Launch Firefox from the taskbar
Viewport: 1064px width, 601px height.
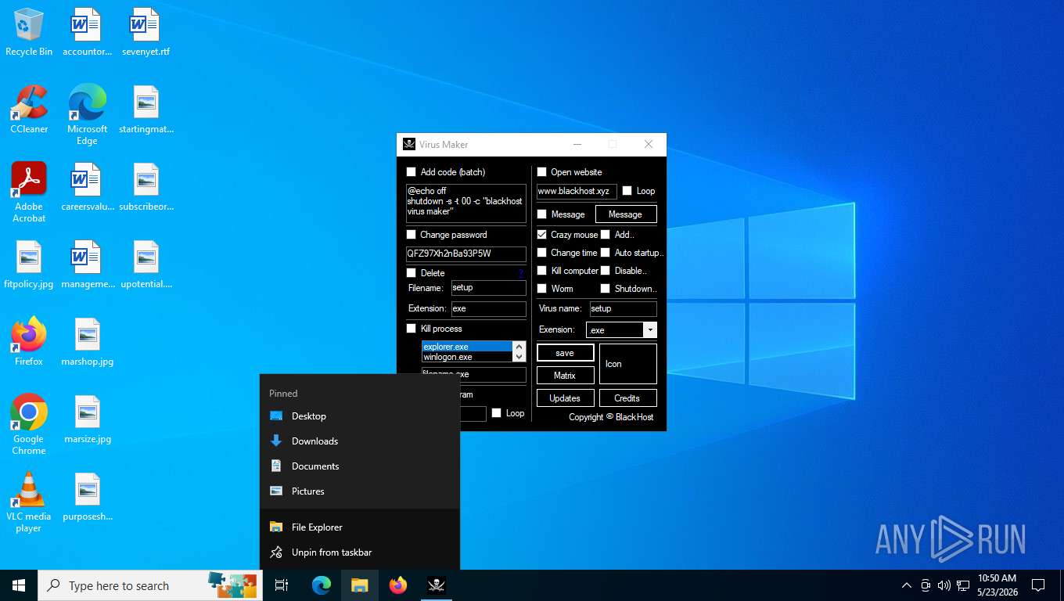[398, 585]
